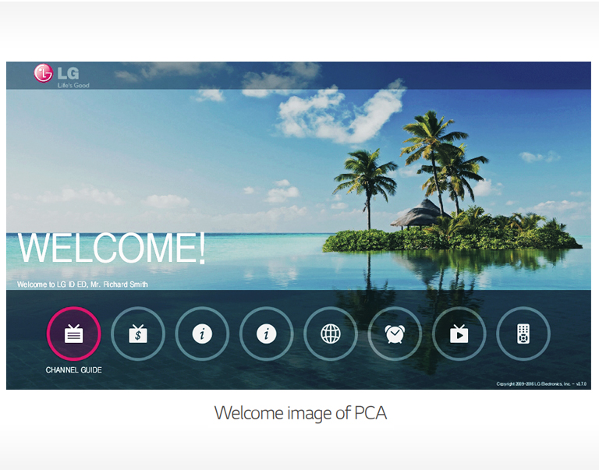Click the LG logo circle emblem
This screenshot has width=599, height=470.
(x=43, y=73)
